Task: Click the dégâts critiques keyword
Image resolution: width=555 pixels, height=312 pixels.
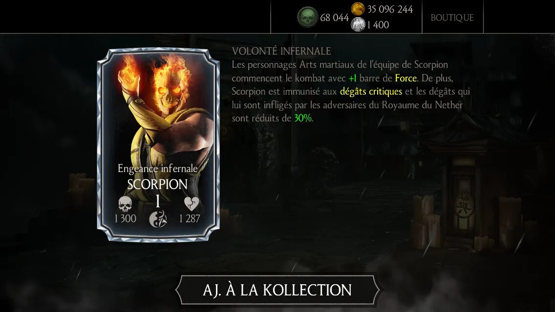Action: pos(371,91)
